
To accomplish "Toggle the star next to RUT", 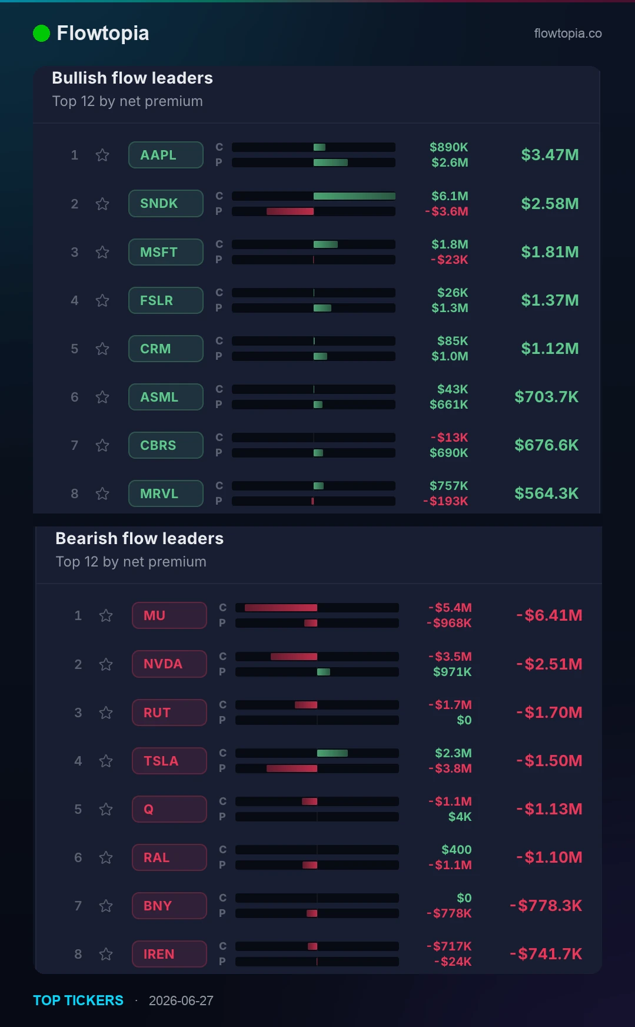I will click(x=106, y=713).
